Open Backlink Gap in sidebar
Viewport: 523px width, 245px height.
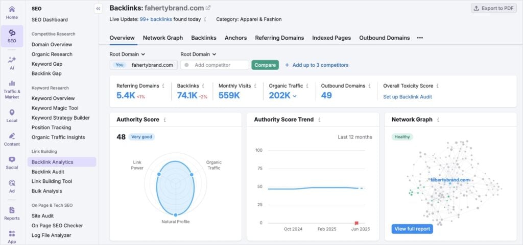(x=46, y=73)
